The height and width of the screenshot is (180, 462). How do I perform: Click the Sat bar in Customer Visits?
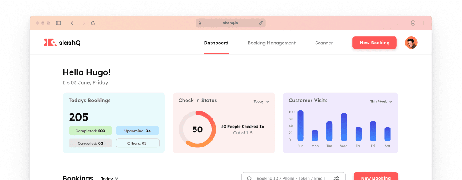click(x=387, y=134)
